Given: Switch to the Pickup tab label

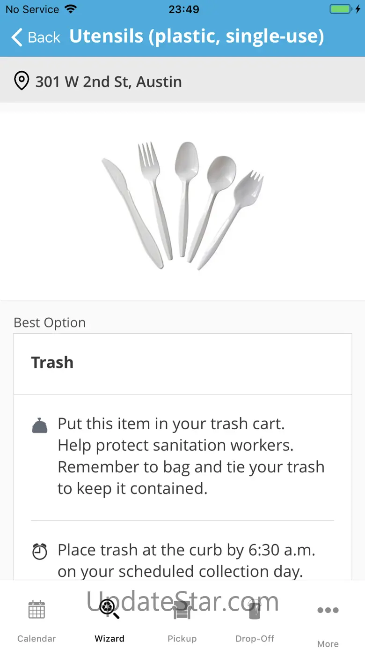Looking at the screenshot, I should point(182,639).
